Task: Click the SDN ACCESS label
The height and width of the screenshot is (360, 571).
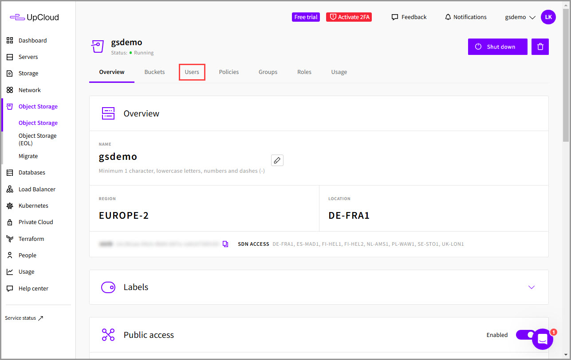Action: click(x=253, y=244)
